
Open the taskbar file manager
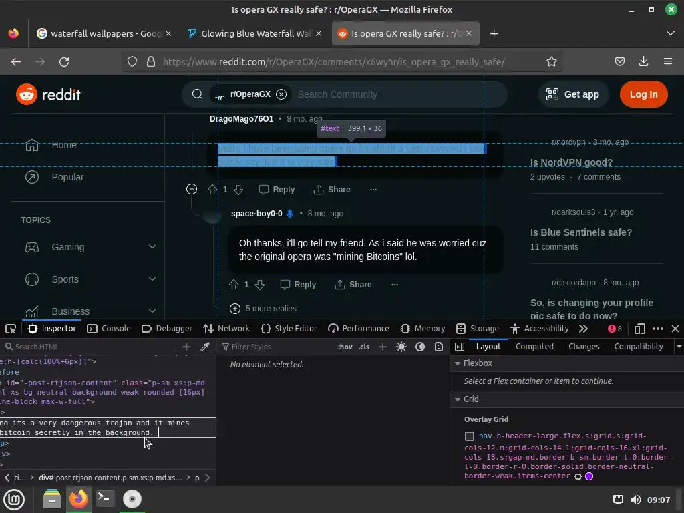click(x=52, y=498)
